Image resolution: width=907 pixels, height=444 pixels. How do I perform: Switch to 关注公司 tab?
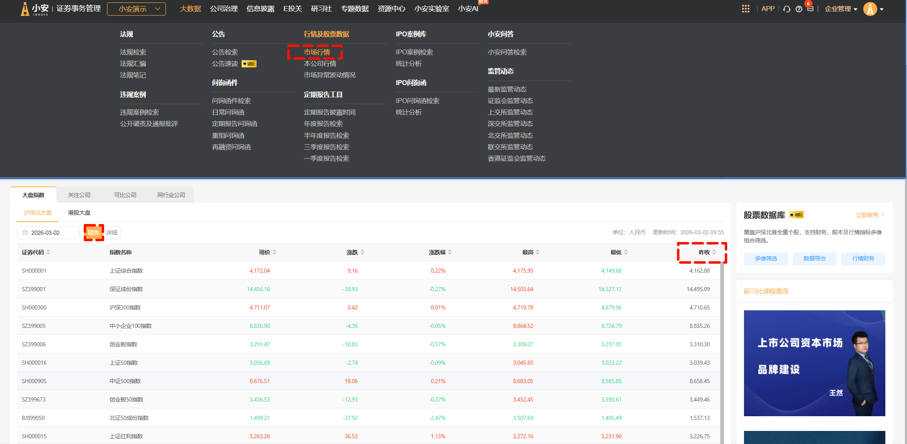79,195
